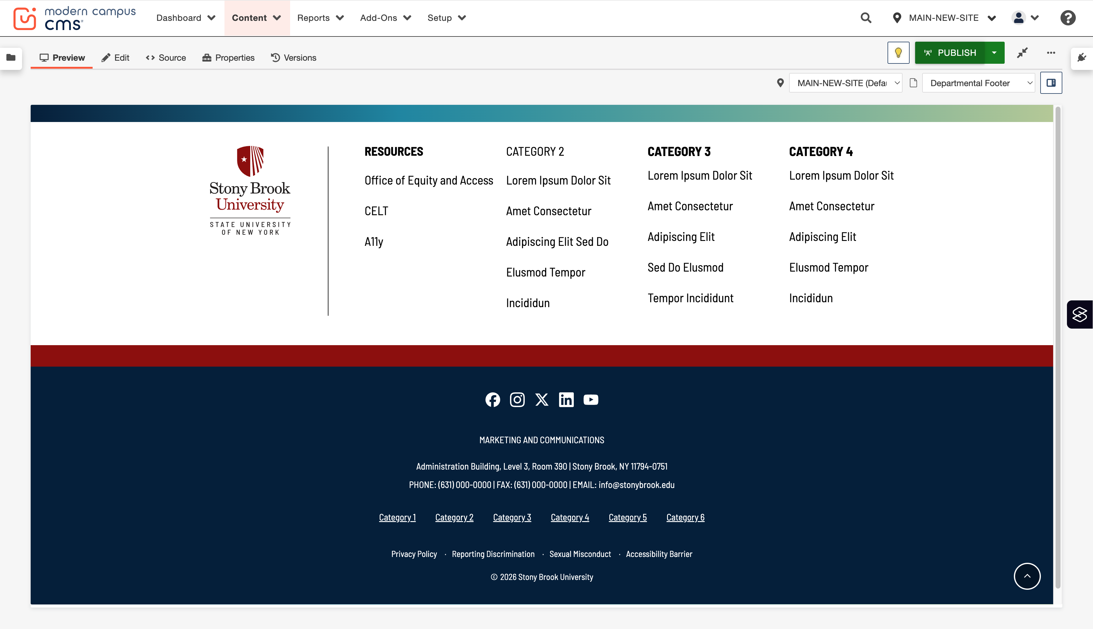Open the Versions tab
The height and width of the screenshot is (629, 1093).
coord(293,57)
